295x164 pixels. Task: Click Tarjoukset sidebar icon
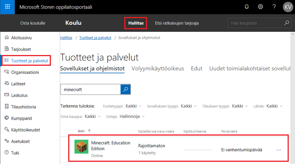pyautogui.click(x=7, y=49)
